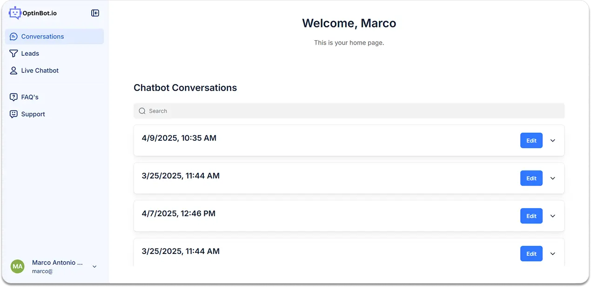Click the Leads filter icon
591x287 pixels.
[x=13, y=53]
